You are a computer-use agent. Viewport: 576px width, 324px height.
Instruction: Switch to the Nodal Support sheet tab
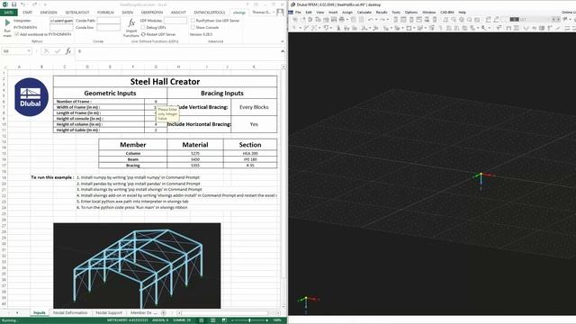click(x=109, y=312)
